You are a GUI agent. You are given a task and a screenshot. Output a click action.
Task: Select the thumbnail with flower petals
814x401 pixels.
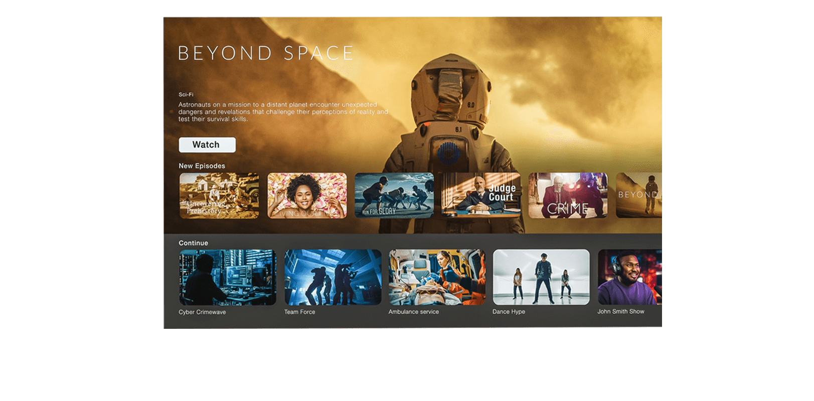pos(307,195)
